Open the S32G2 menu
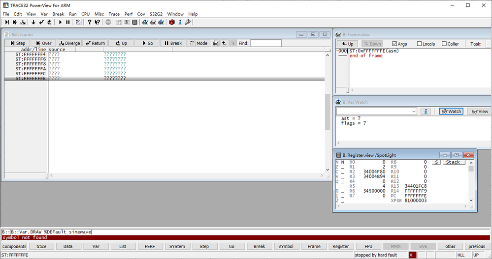Screen dimensions: 492x259 coord(156,14)
